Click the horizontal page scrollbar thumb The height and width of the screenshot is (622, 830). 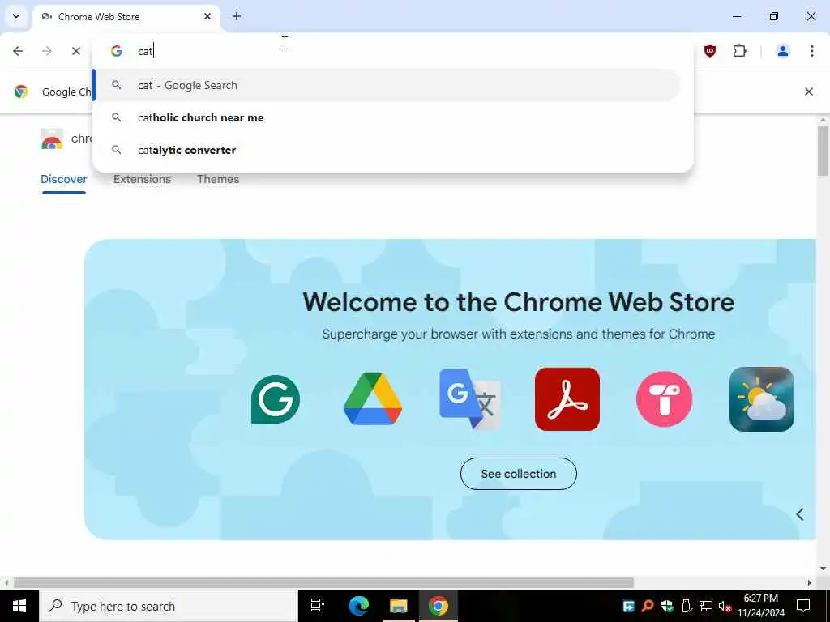(323, 582)
